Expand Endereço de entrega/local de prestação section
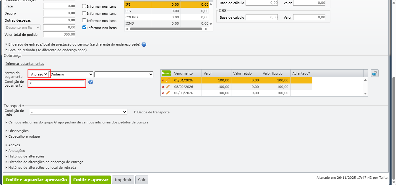Screen dimensions: 396x185 pos(74,44)
